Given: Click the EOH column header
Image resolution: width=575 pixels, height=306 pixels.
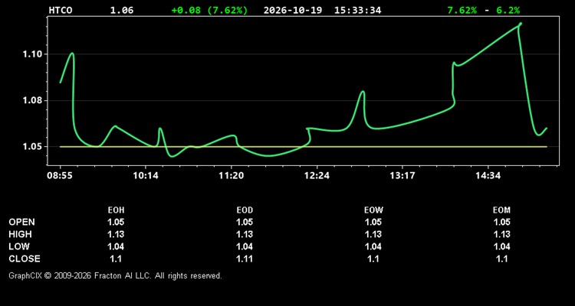Looking at the screenshot, I should pos(116,210).
